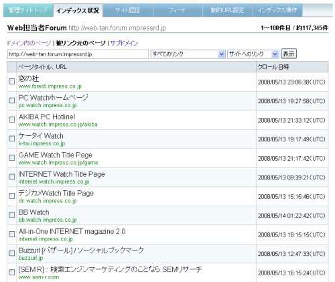
Task: Check the [SEM R] row checkbox
Action: click(12, 273)
